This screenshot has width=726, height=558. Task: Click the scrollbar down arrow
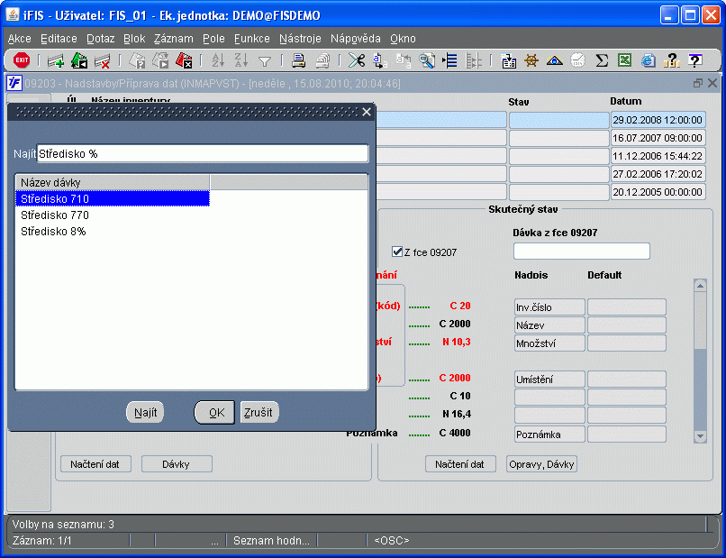coord(700,436)
